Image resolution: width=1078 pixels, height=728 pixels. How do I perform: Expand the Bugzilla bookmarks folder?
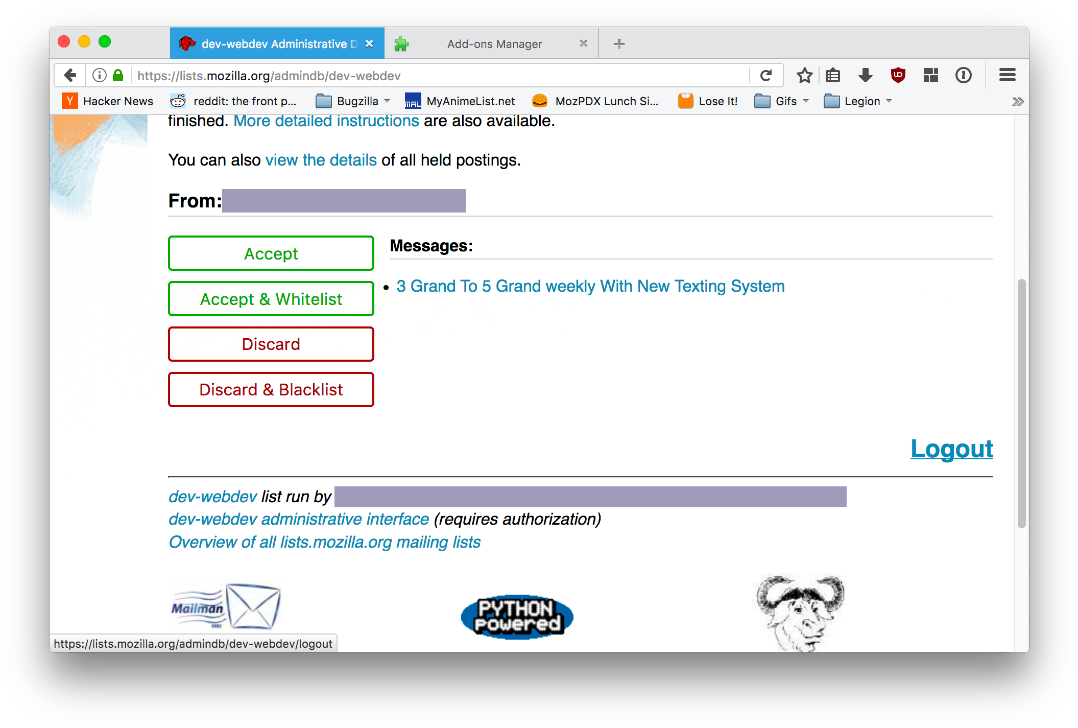pos(352,101)
